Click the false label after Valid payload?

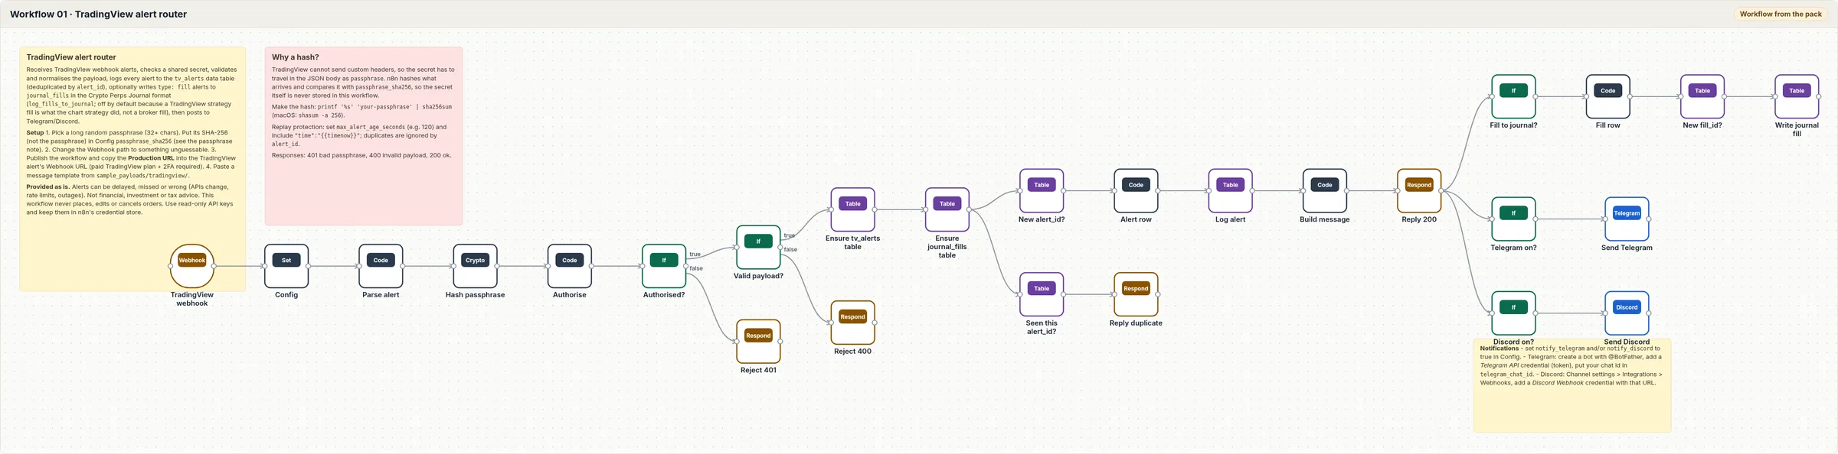point(790,249)
